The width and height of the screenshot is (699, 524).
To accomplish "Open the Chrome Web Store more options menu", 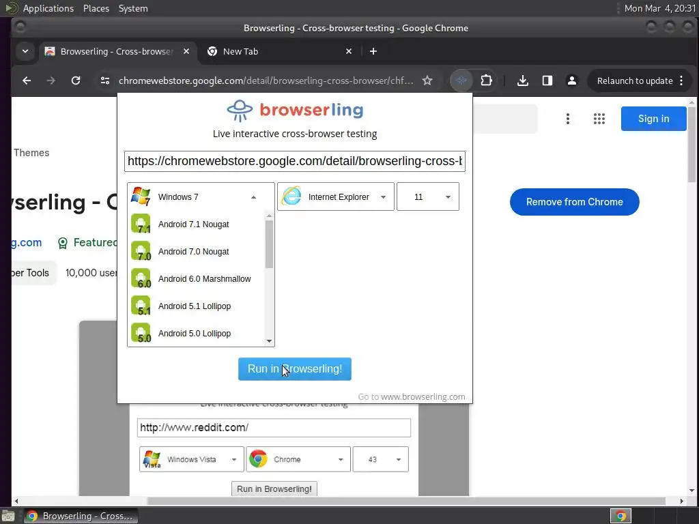I will click(x=567, y=119).
